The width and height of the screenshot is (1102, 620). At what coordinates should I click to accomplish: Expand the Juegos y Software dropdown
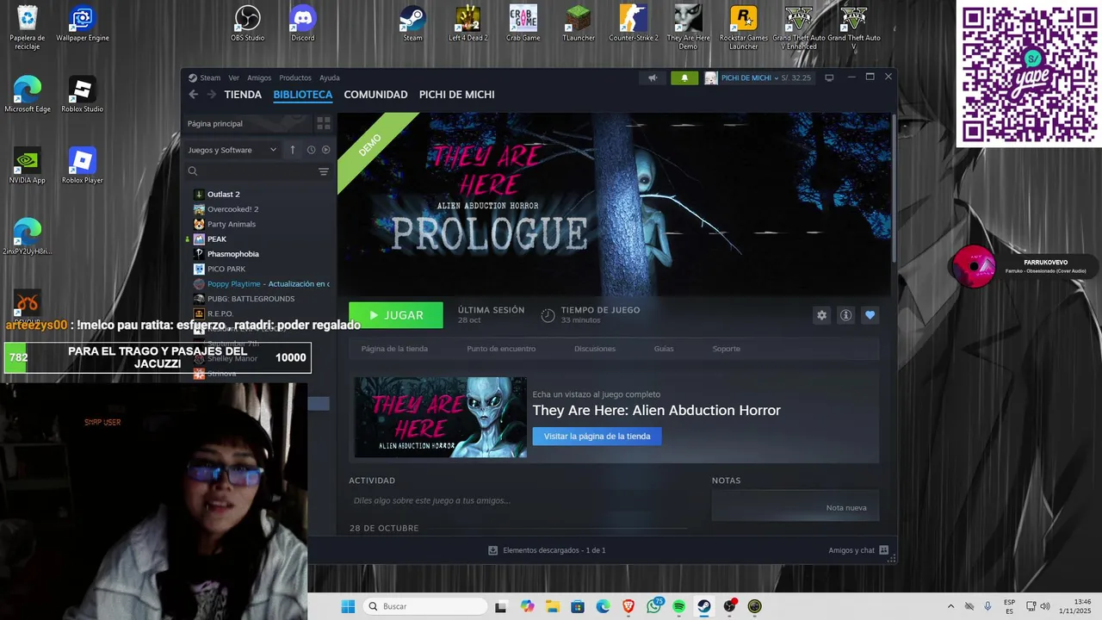232,150
